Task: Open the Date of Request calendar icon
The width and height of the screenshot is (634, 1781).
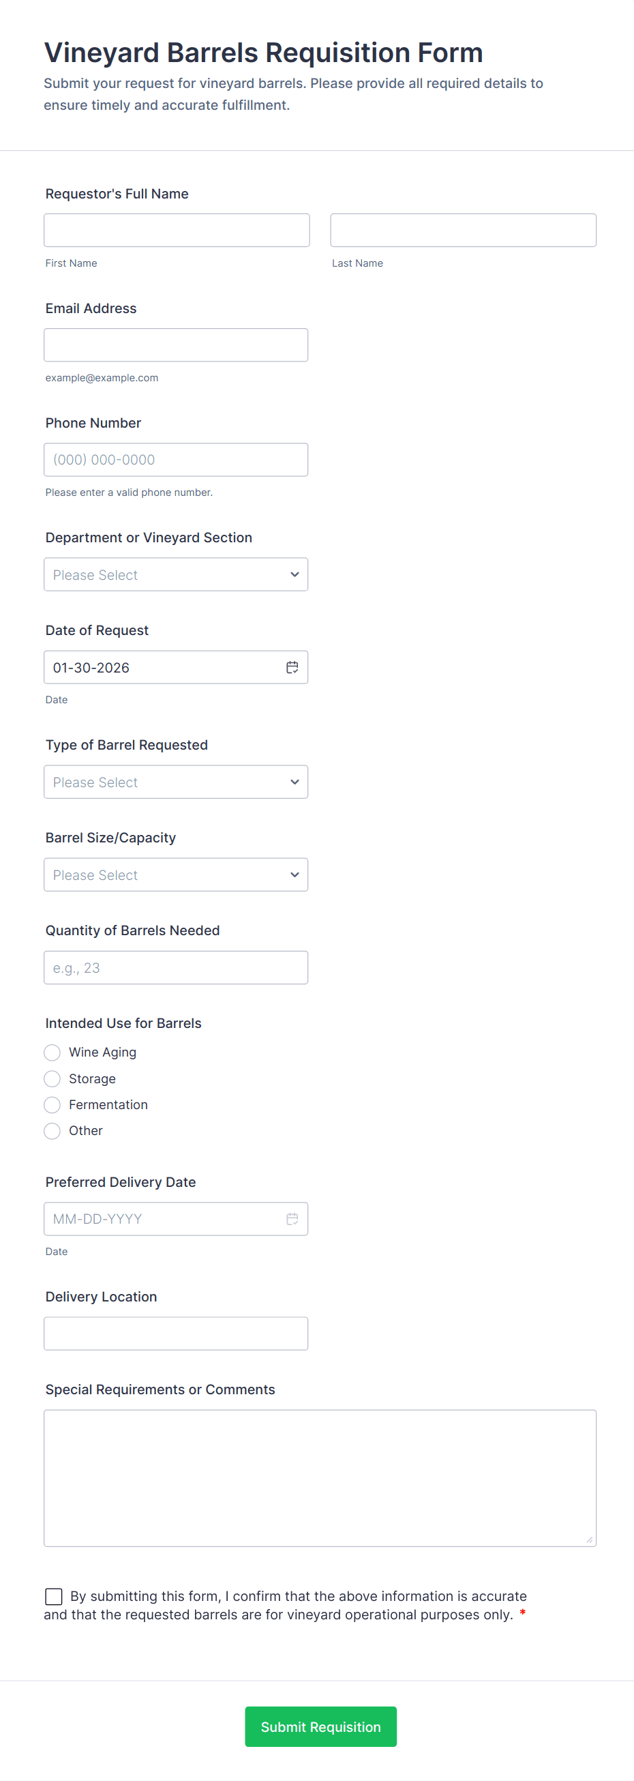Action: click(292, 667)
